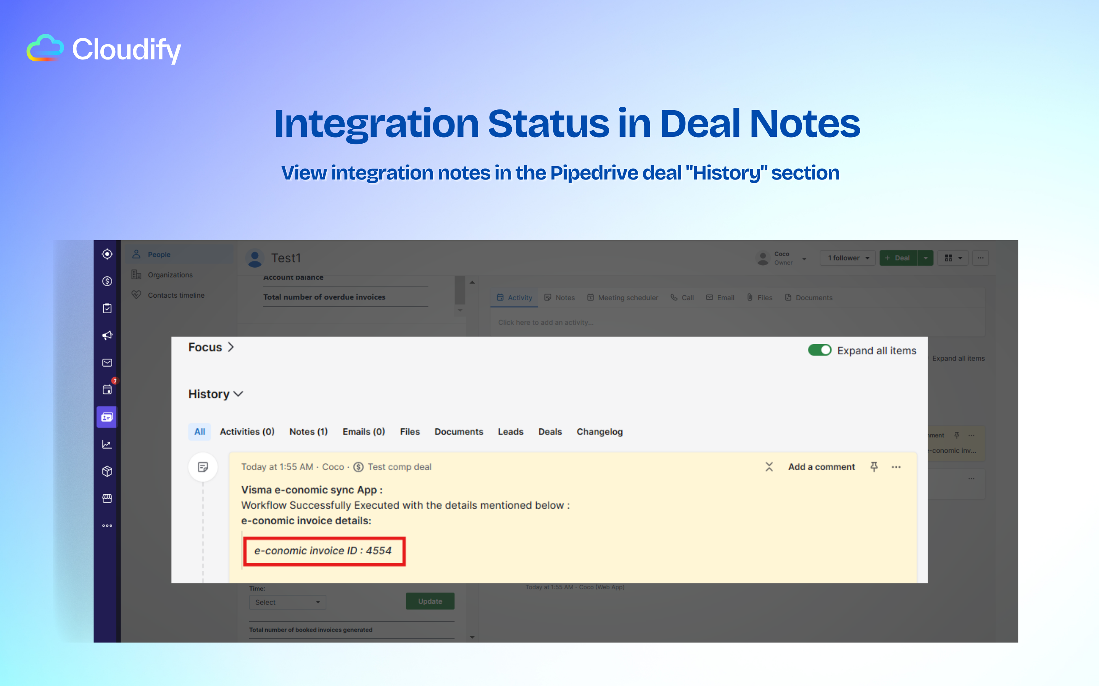The height and width of the screenshot is (686, 1099).
Task: Select the Call tab in composer
Action: [x=682, y=298]
